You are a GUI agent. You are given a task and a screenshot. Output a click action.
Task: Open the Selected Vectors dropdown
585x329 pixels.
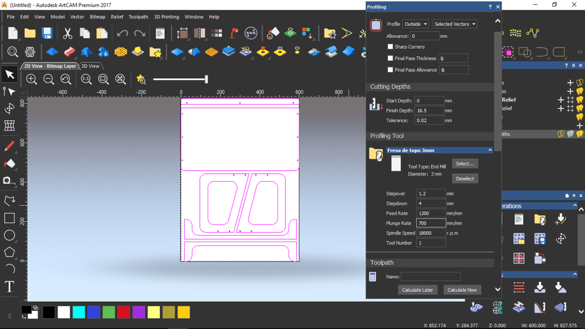[455, 24]
